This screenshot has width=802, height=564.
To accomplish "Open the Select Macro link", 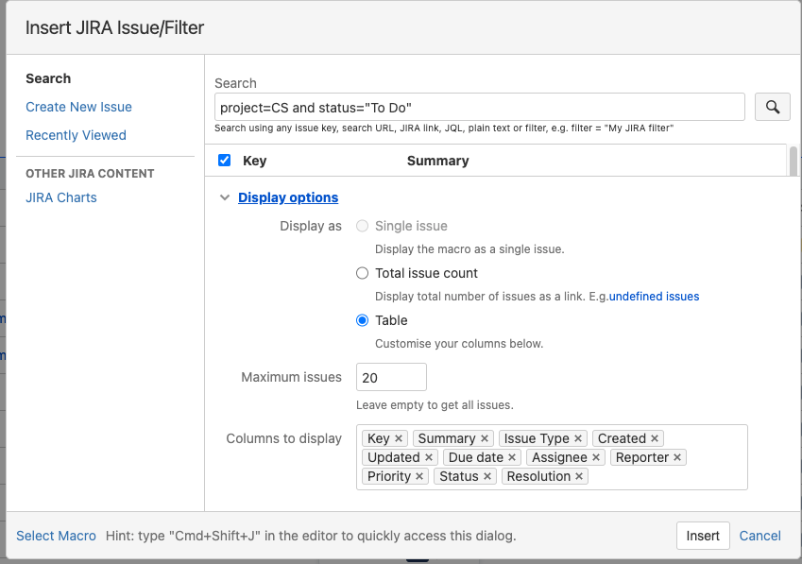I will (x=57, y=536).
